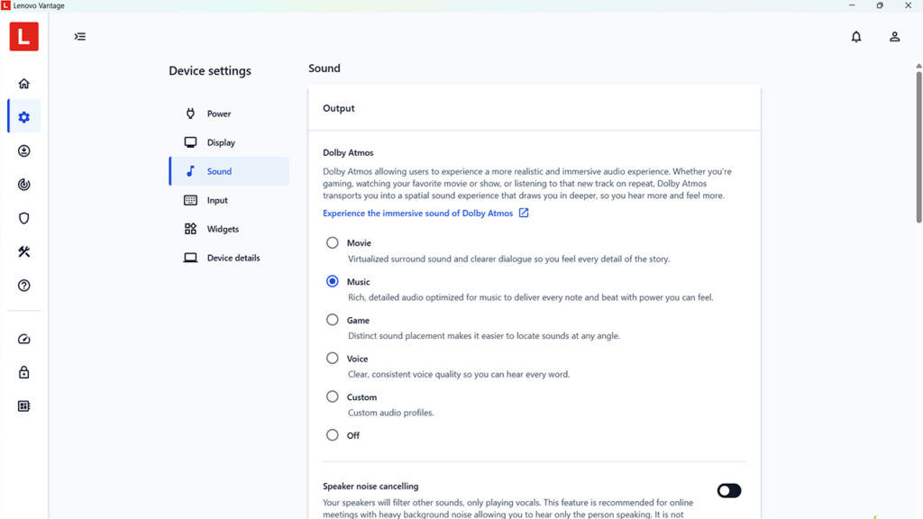Open the Device settings gear icon
923x519 pixels.
click(x=24, y=117)
